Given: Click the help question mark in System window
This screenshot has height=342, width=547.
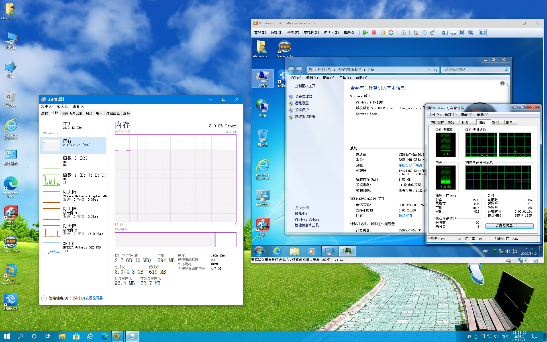Looking at the screenshot, I should (502, 83).
